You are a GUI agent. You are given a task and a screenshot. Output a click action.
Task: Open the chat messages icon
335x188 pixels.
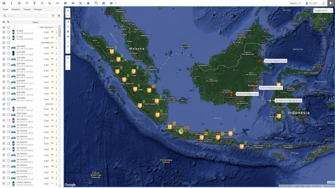[x=111, y=3]
